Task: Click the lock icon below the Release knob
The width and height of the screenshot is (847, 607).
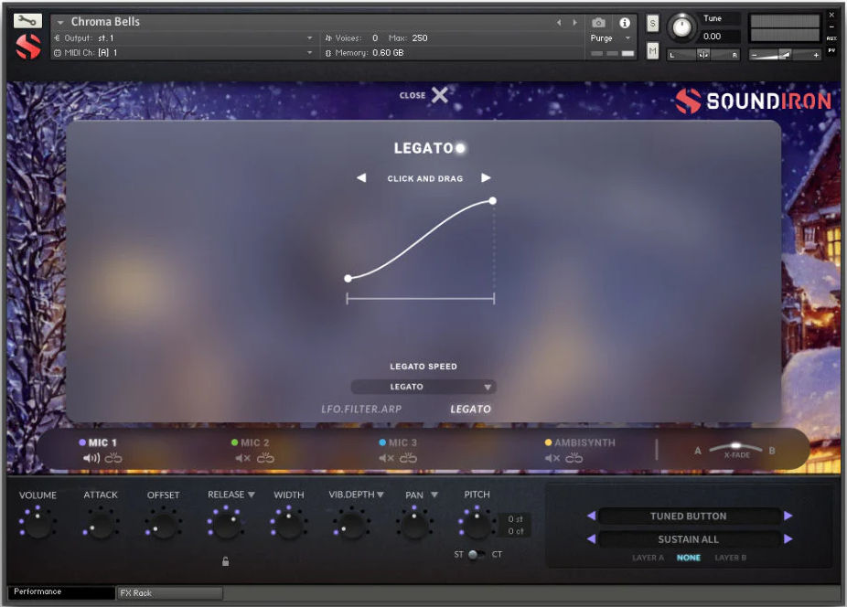Action: tap(225, 561)
